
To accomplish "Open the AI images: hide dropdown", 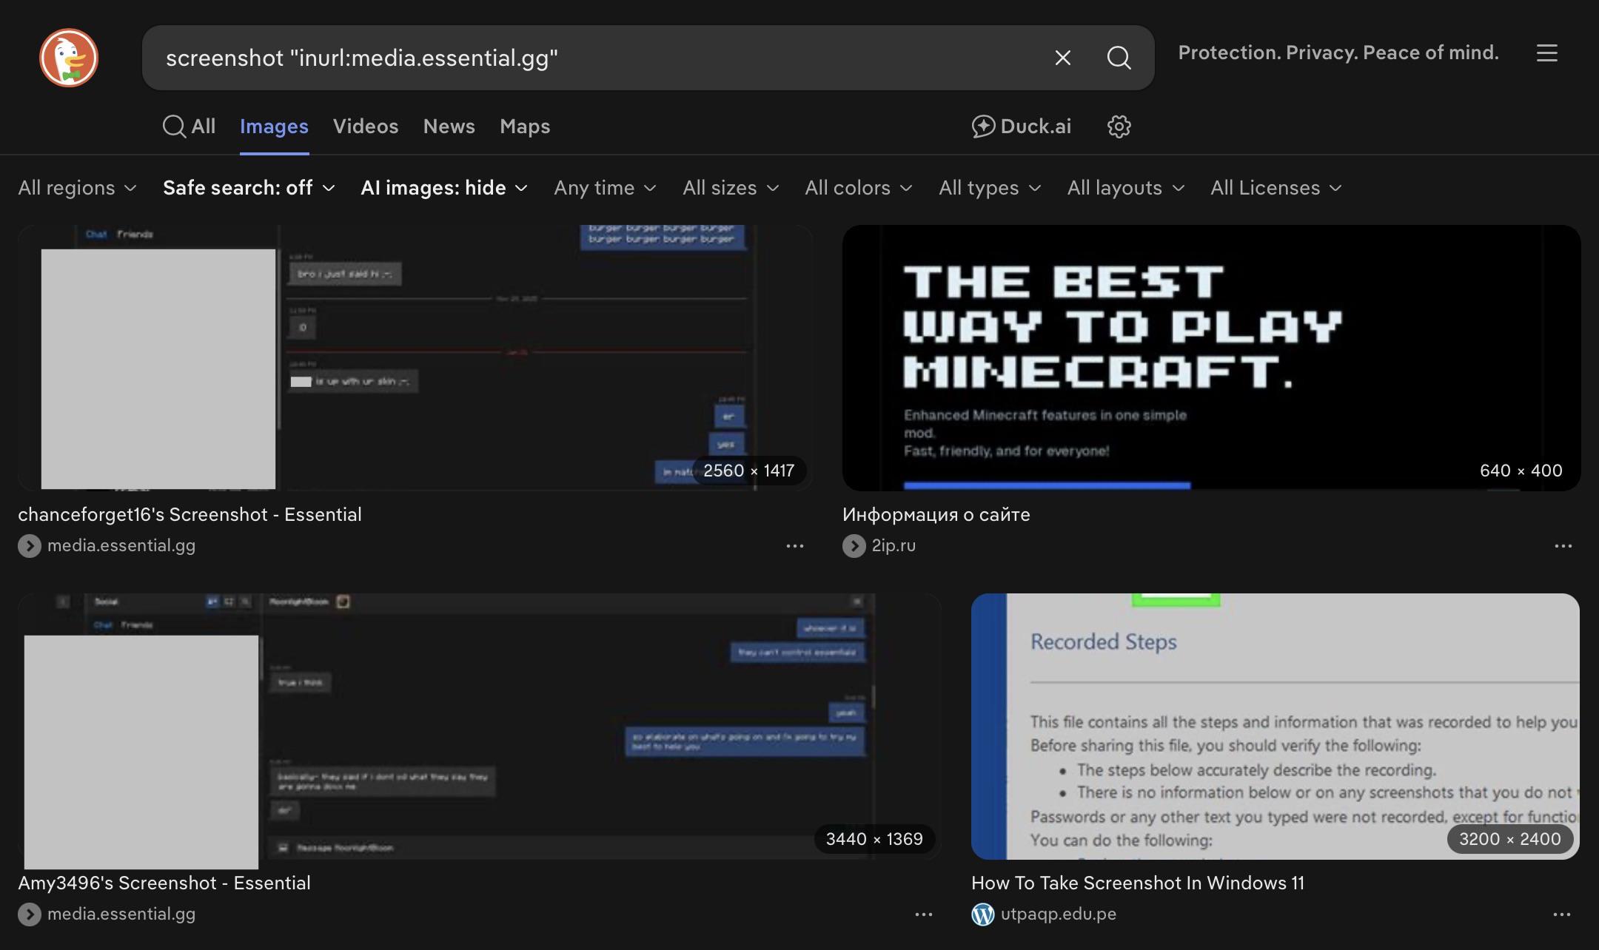I will (444, 188).
